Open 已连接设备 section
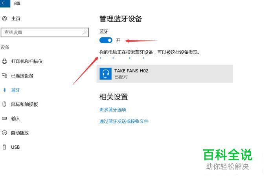This screenshot has height=184, width=272. (x=22, y=75)
